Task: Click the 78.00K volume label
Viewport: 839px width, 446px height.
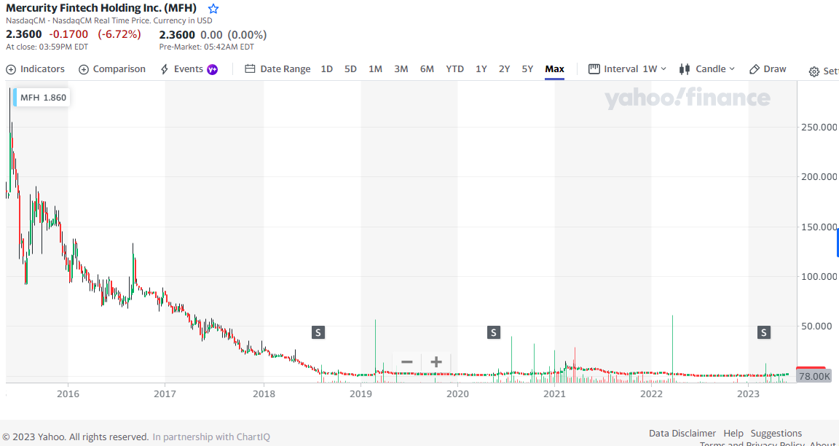Action: [814, 376]
